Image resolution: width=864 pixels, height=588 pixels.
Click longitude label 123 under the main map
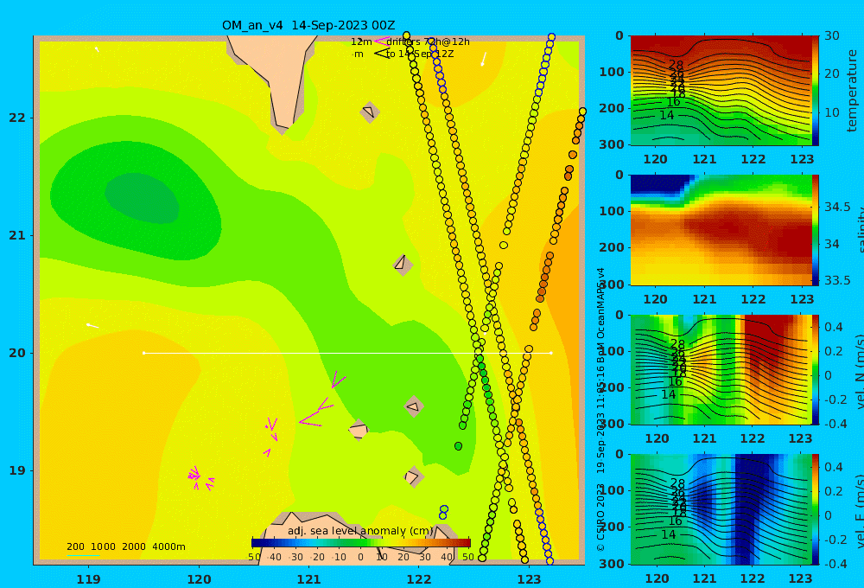[x=529, y=579]
